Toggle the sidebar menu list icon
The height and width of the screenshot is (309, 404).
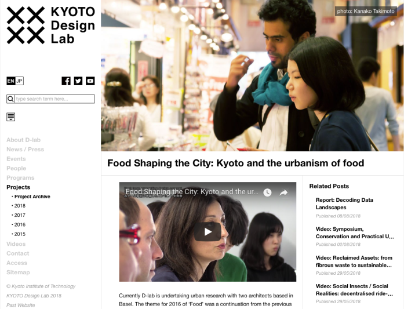coord(10,117)
